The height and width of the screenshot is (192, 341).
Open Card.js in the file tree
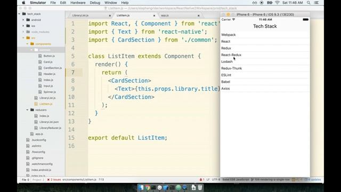tap(48, 62)
